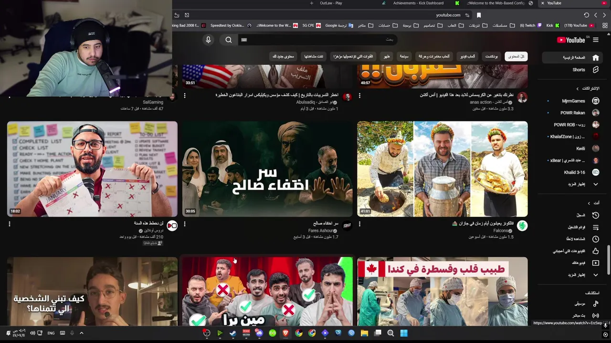Open more options for لن نخطط هذه السنة video

click(10, 224)
